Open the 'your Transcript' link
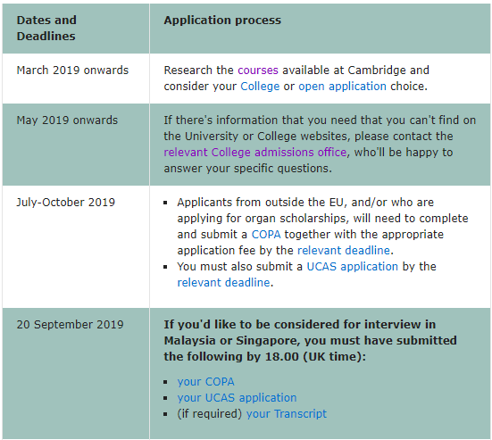 tap(286, 413)
